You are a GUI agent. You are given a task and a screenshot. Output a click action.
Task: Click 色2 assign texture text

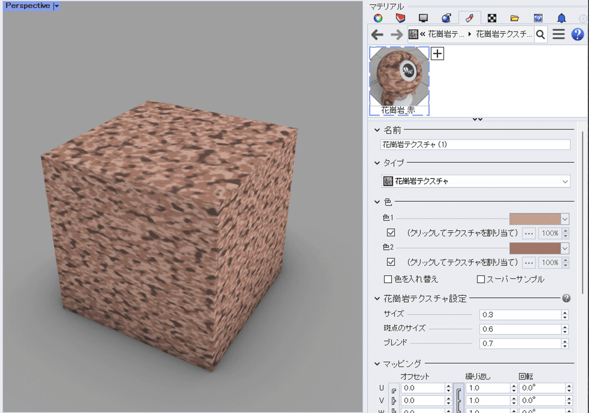pos(463,262)
